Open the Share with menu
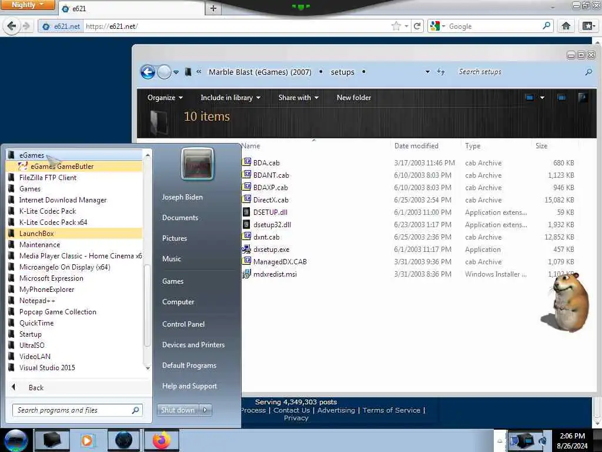 pyautogui.click(x=298, y=98)
